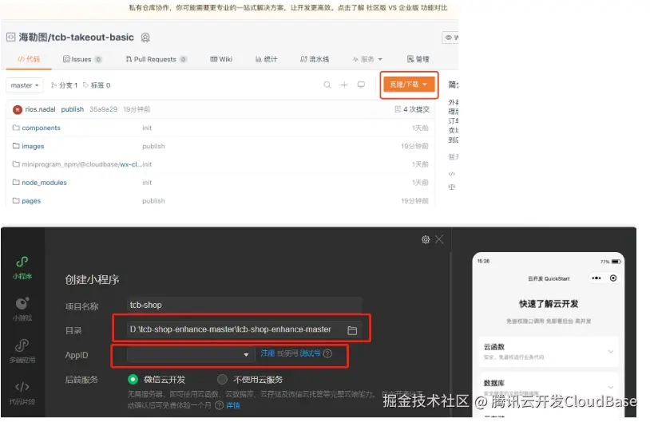Open the Pull Requests tab
650x422 pixels.
[156, 59]
